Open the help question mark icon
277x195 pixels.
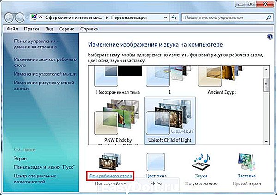pos(270,37)
